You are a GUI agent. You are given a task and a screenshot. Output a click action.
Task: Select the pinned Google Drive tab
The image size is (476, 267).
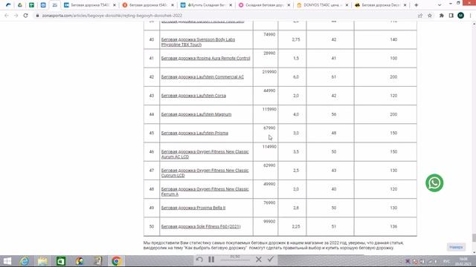pos(20,5)
